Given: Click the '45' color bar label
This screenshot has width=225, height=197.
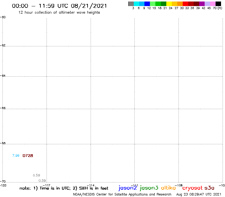Looking at the screenshot, I should 209,8.
